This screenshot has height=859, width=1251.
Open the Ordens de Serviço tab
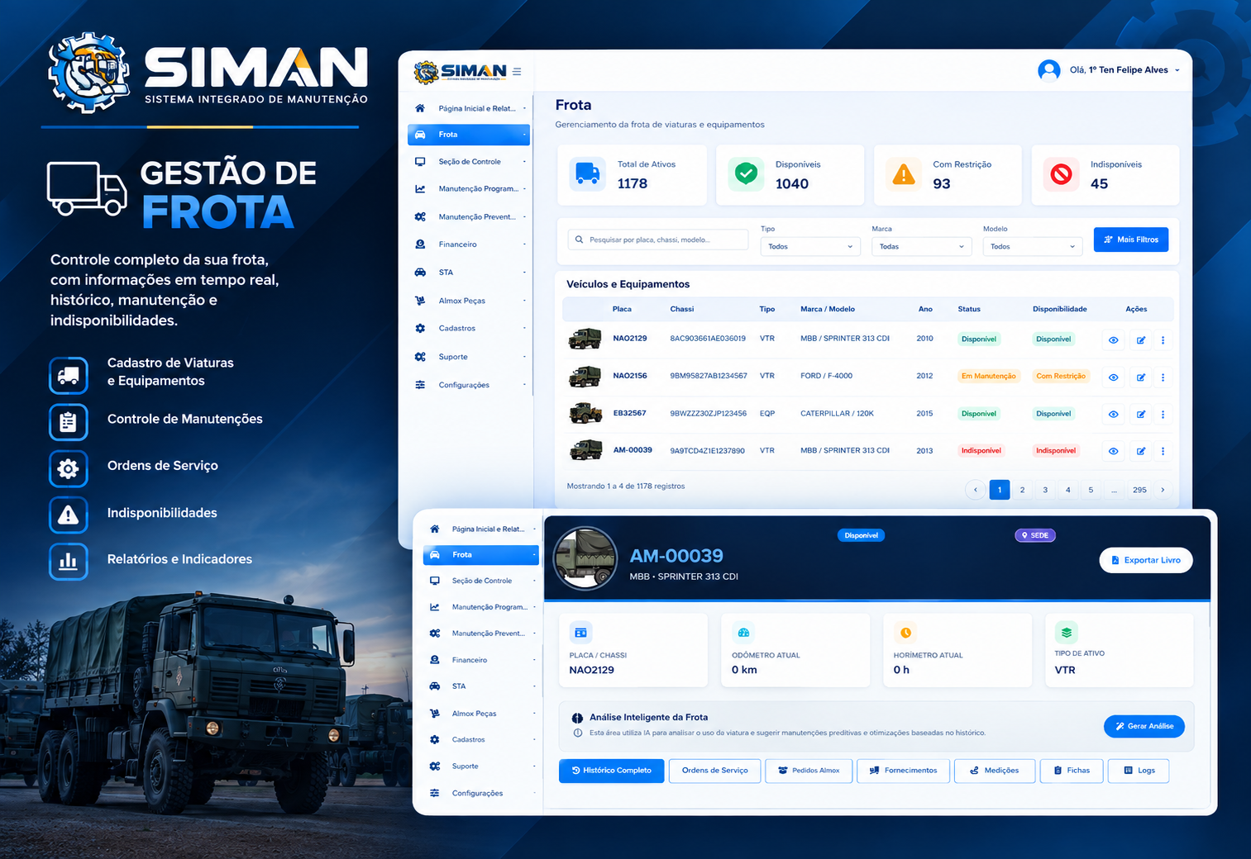(715, 771)
